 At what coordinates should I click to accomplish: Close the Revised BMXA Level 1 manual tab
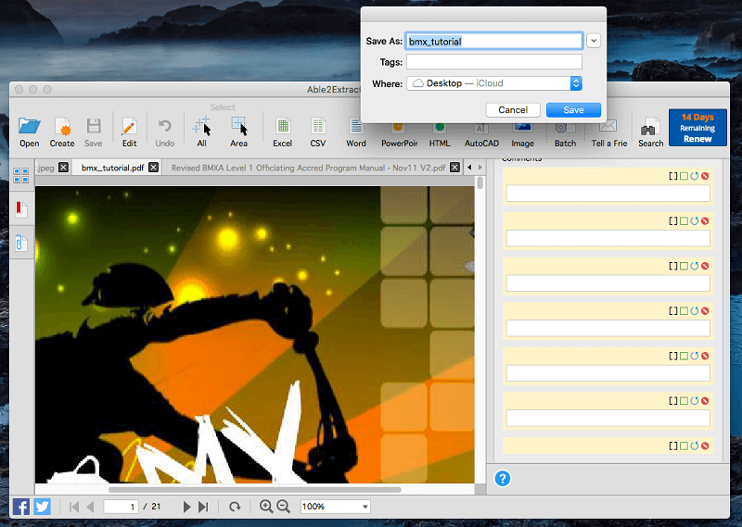[454, 168]
